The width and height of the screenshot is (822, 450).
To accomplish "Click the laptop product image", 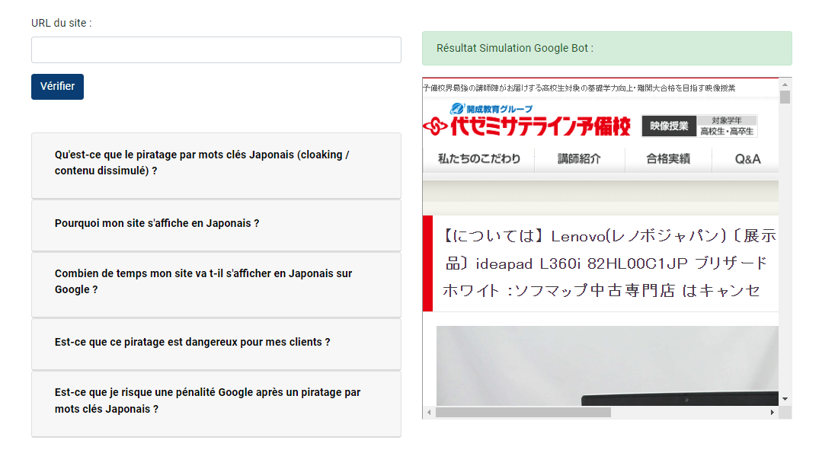I will (607, 365).
